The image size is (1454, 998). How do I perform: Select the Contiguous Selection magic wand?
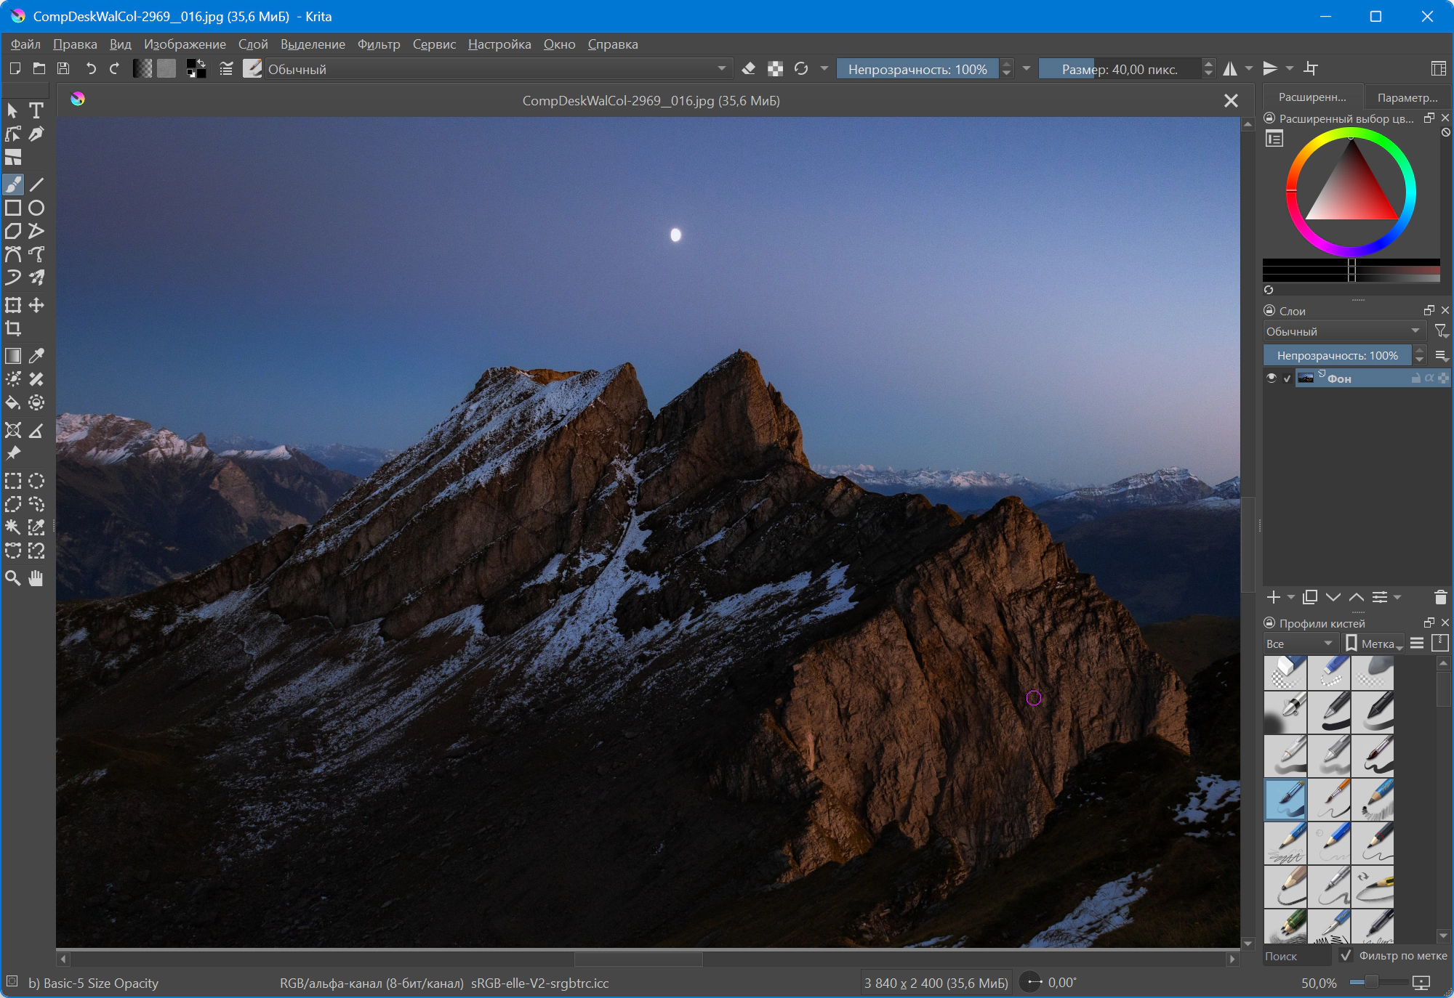[13, 527]
